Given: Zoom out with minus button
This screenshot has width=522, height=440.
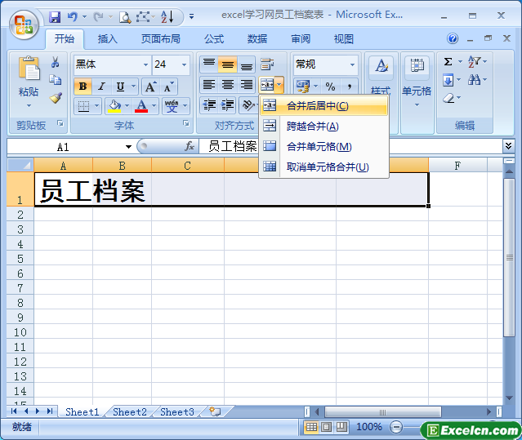Looking at the screenshot, I should tap(396, 427).
